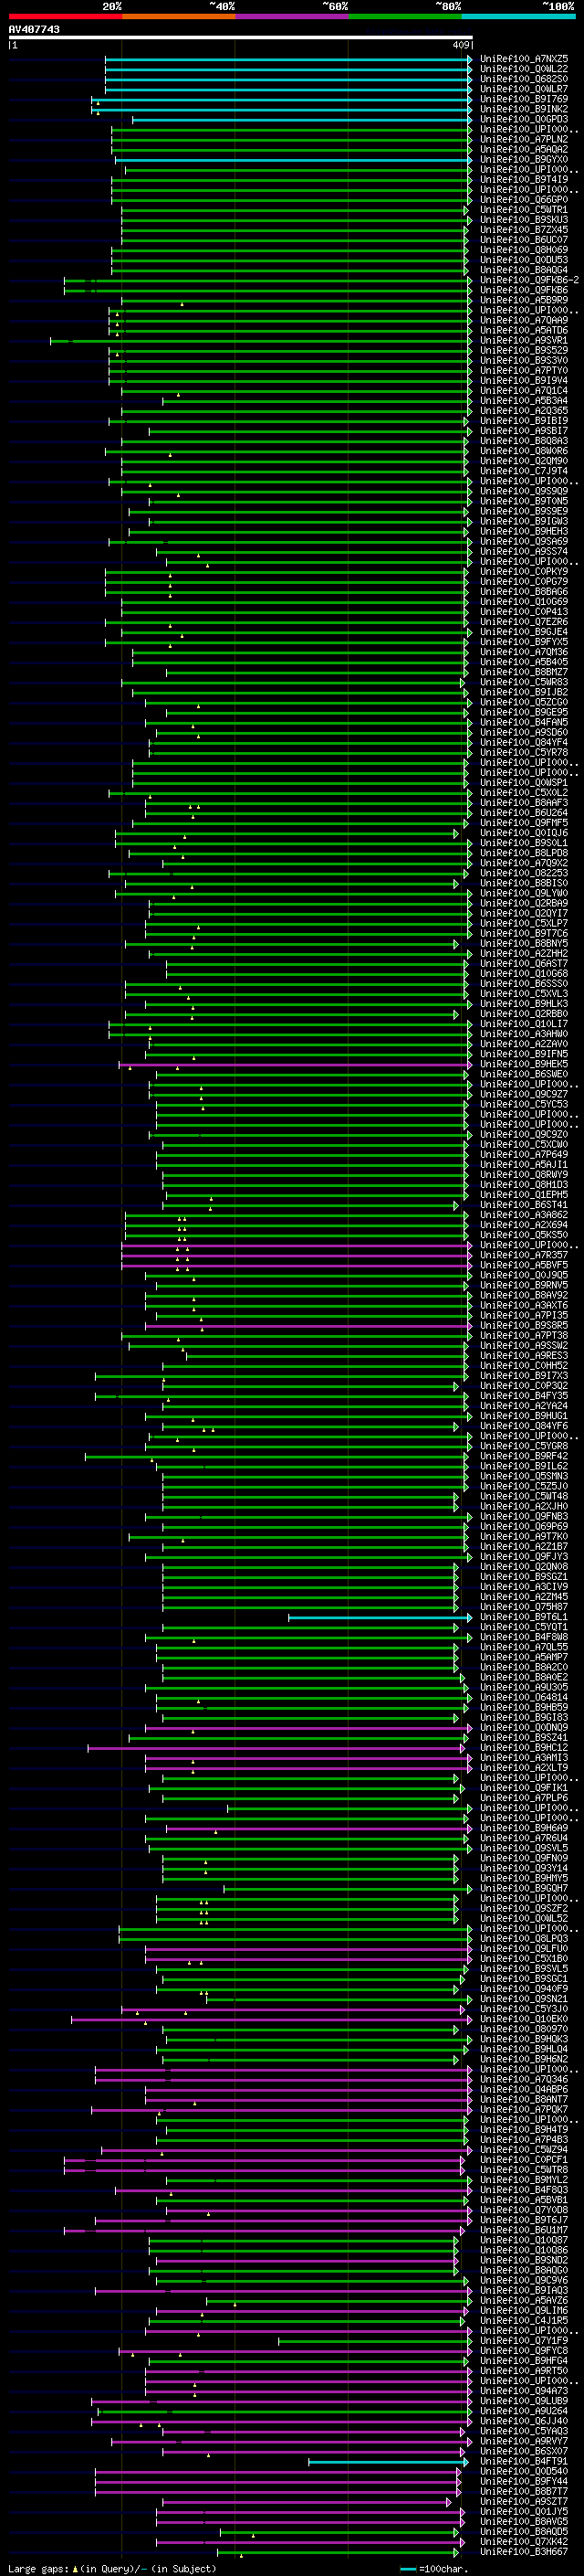Click the purple alignment bar for UniRef100_Q0DNQ9
584x2576 pixels.
tap(308, 1728)
